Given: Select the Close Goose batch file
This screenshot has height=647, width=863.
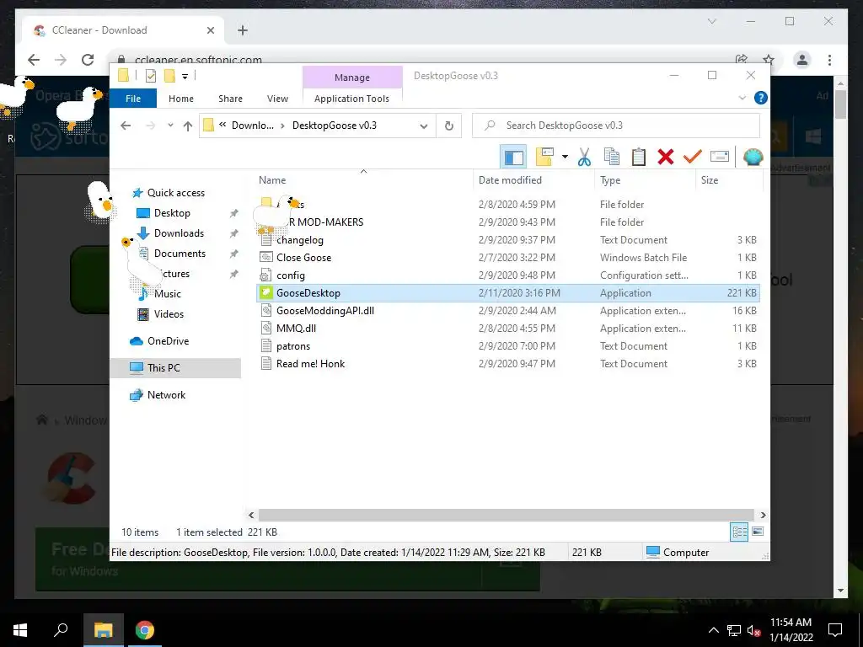Looking at the screenshot, I should pyautogui.click(x=303, y=258).
